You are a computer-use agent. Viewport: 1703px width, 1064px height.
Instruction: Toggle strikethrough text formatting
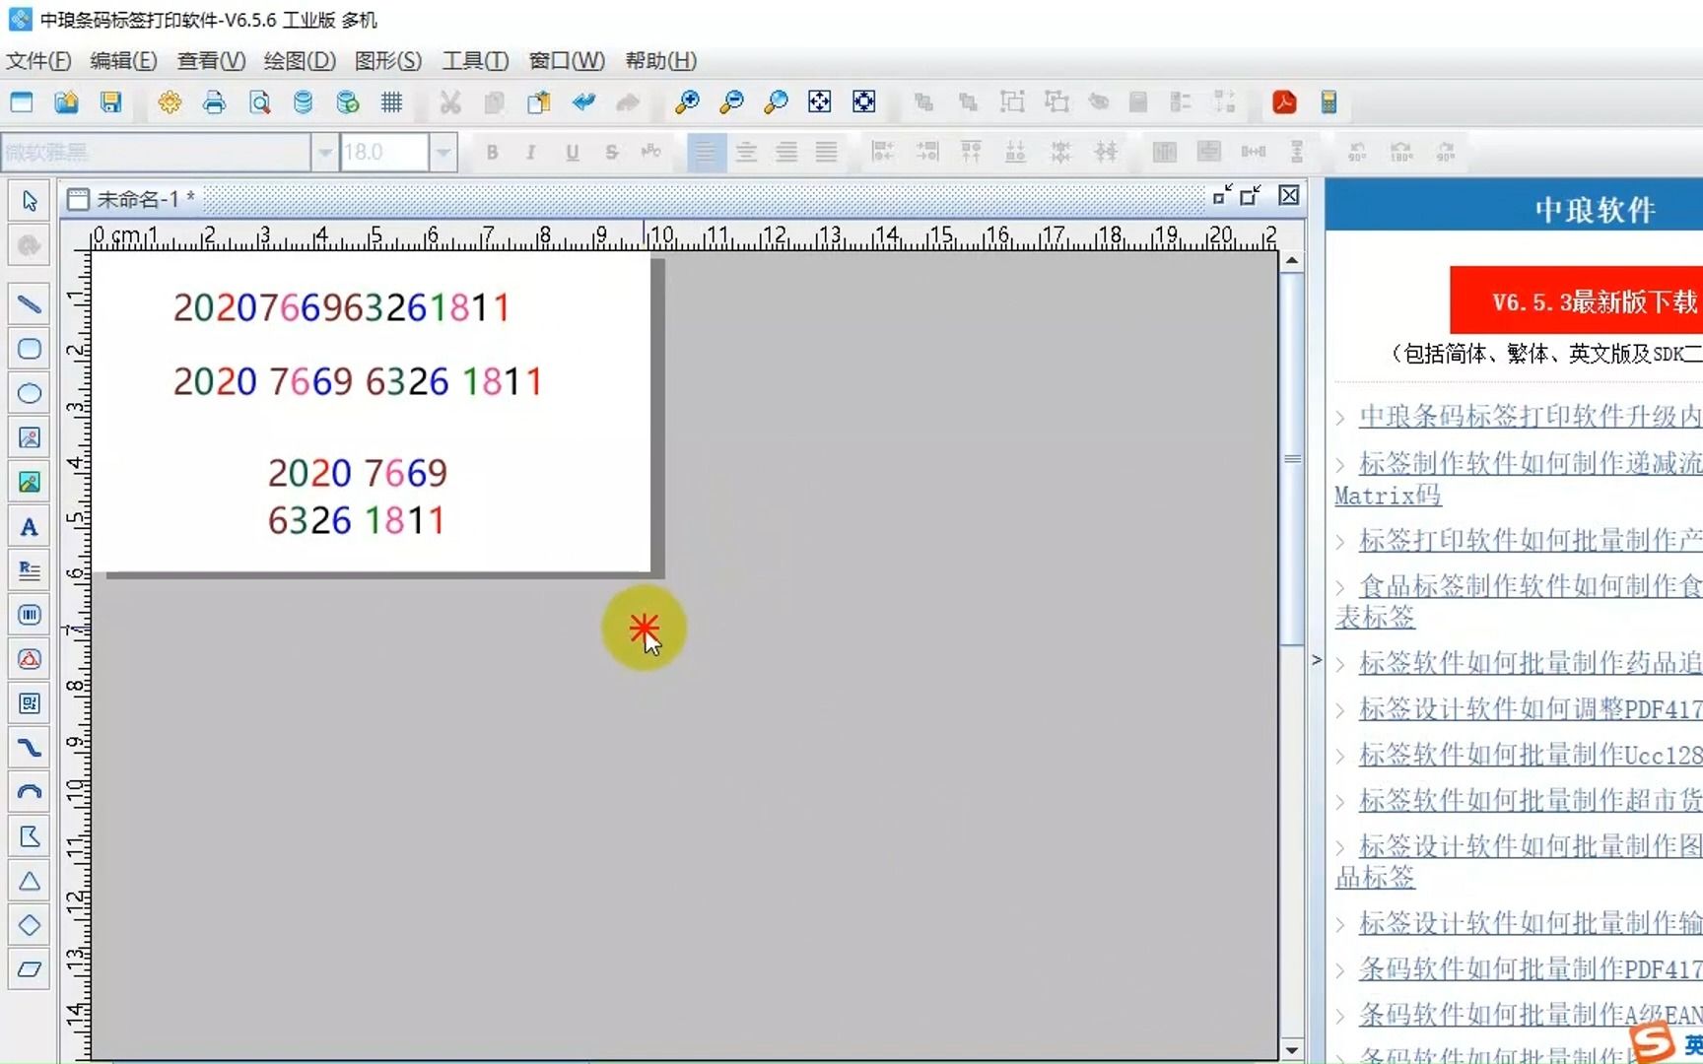(x=611, y=152)
